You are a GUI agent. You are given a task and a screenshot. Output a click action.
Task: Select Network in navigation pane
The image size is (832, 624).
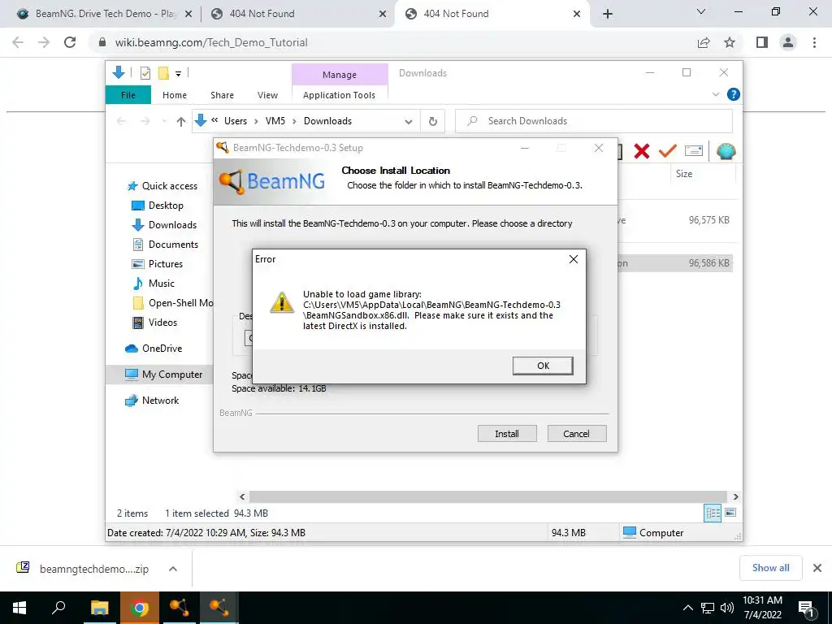(x=152, y=401)
